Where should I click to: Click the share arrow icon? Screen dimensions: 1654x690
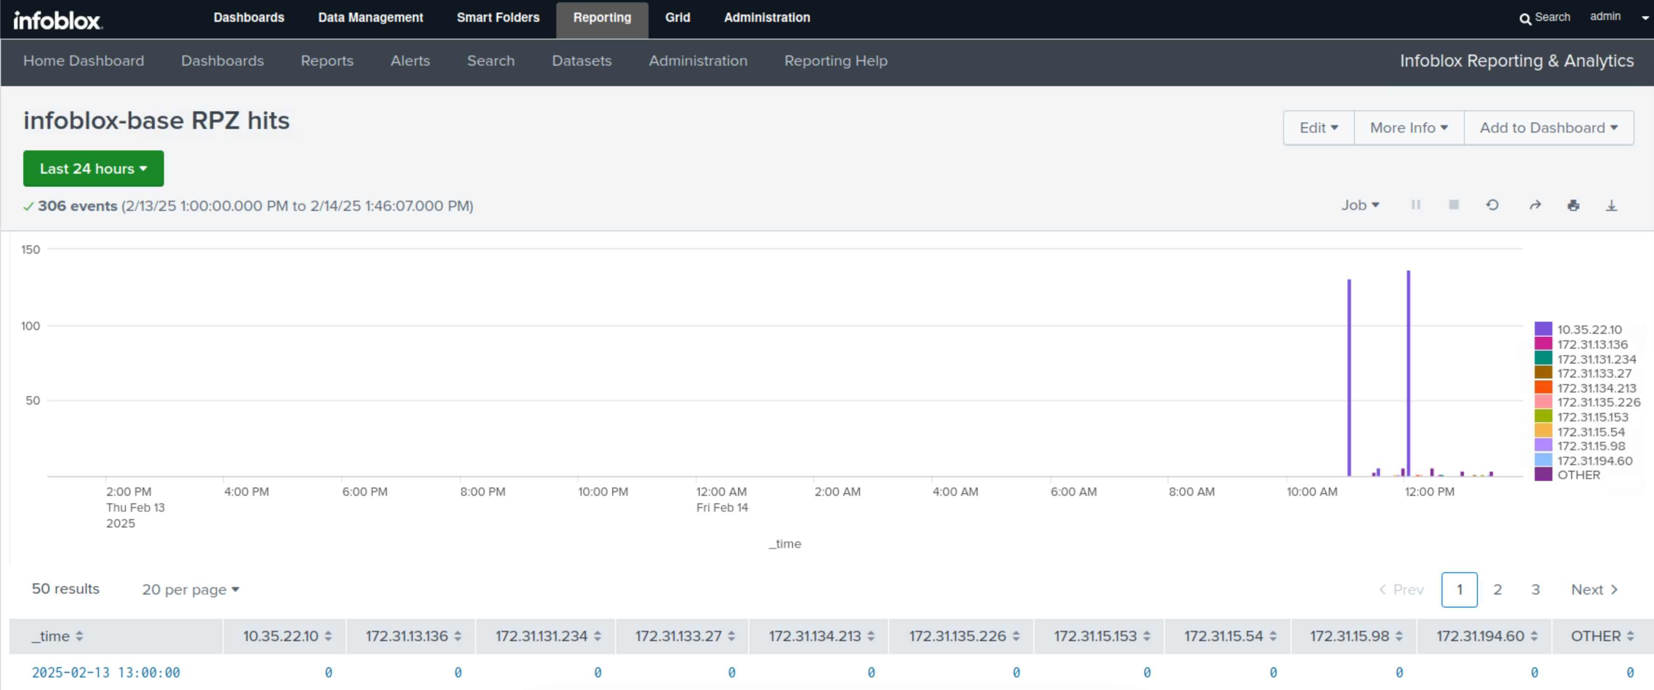(1535, 205)
